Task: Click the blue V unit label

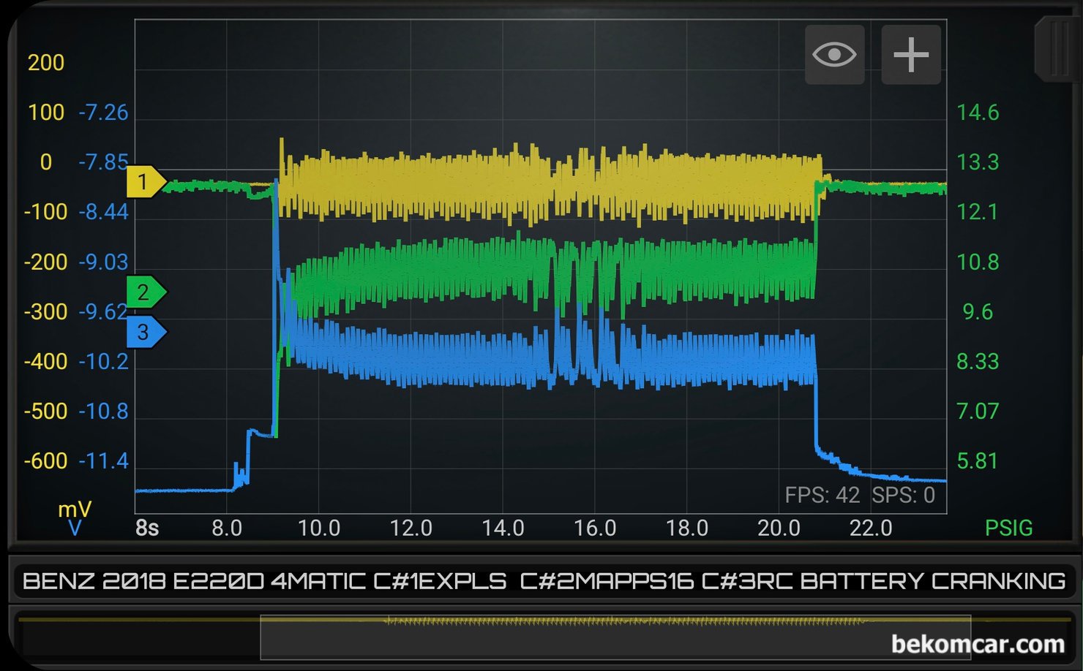Action: (75, 528)
